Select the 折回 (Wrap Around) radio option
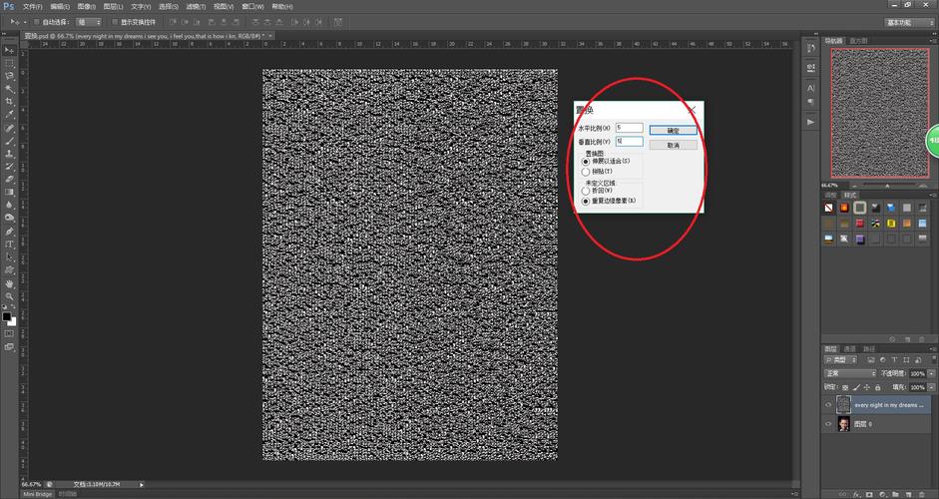Viewport: 939px width, 499px height. 586,191
